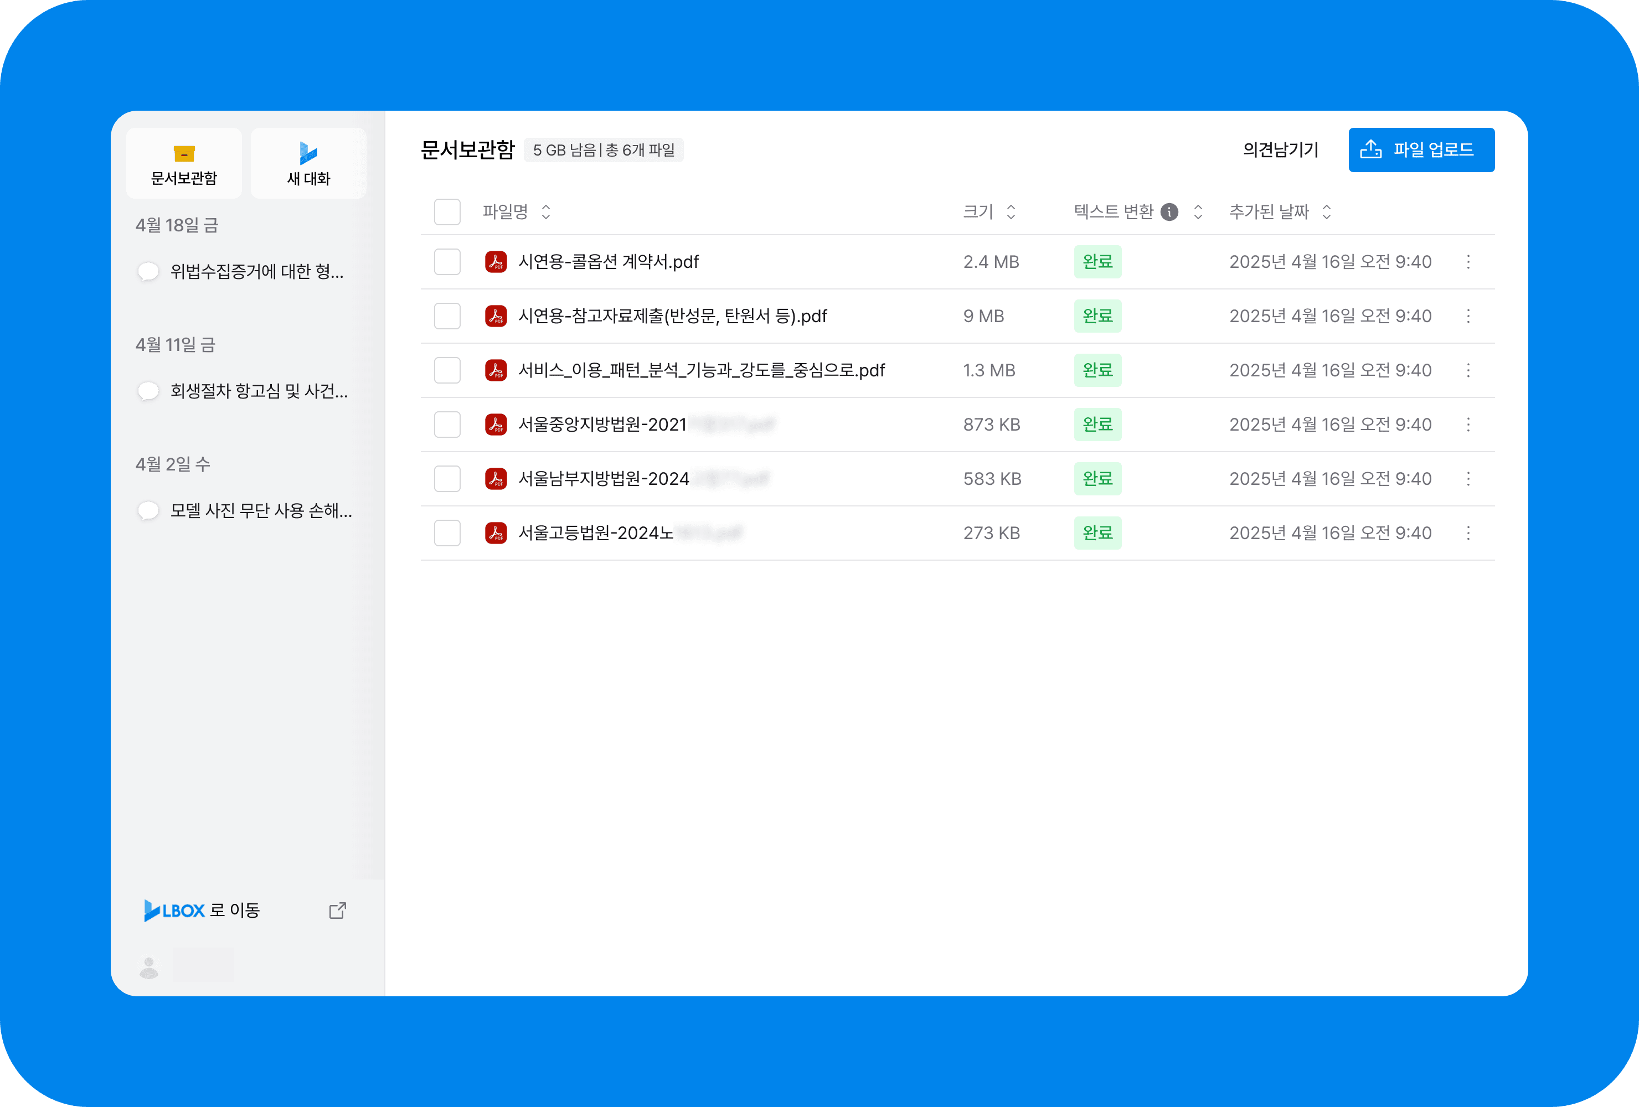This screenshot has width=1639, height=1107.
Task: Click chat bubble icon for 모델 사진 chat
Action: pyautogui.click(x=148, y=510)
